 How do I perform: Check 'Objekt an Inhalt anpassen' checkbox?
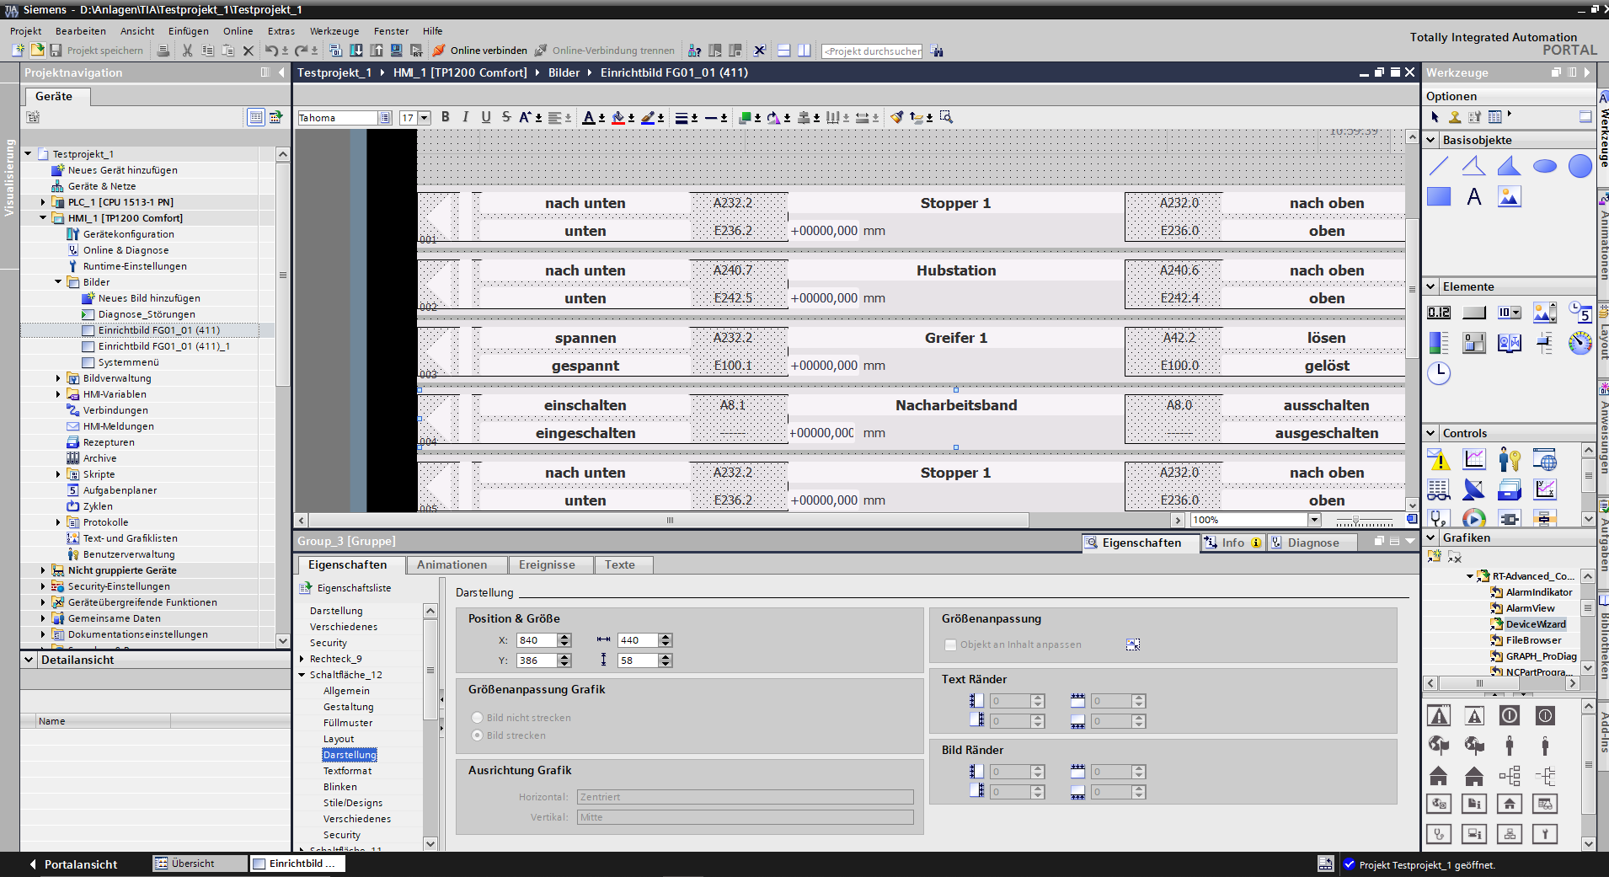[951, 644]
